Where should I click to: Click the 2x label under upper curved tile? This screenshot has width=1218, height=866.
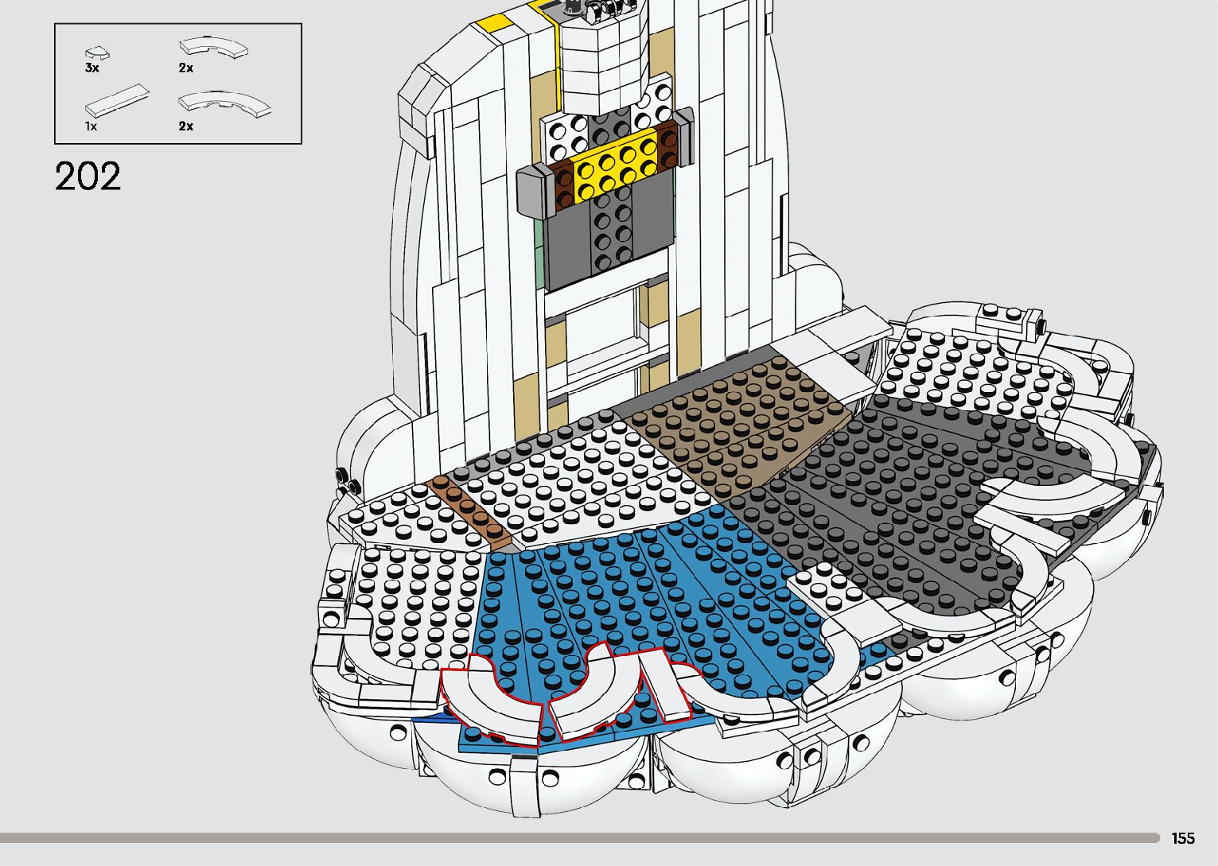[x=186, y=68]
